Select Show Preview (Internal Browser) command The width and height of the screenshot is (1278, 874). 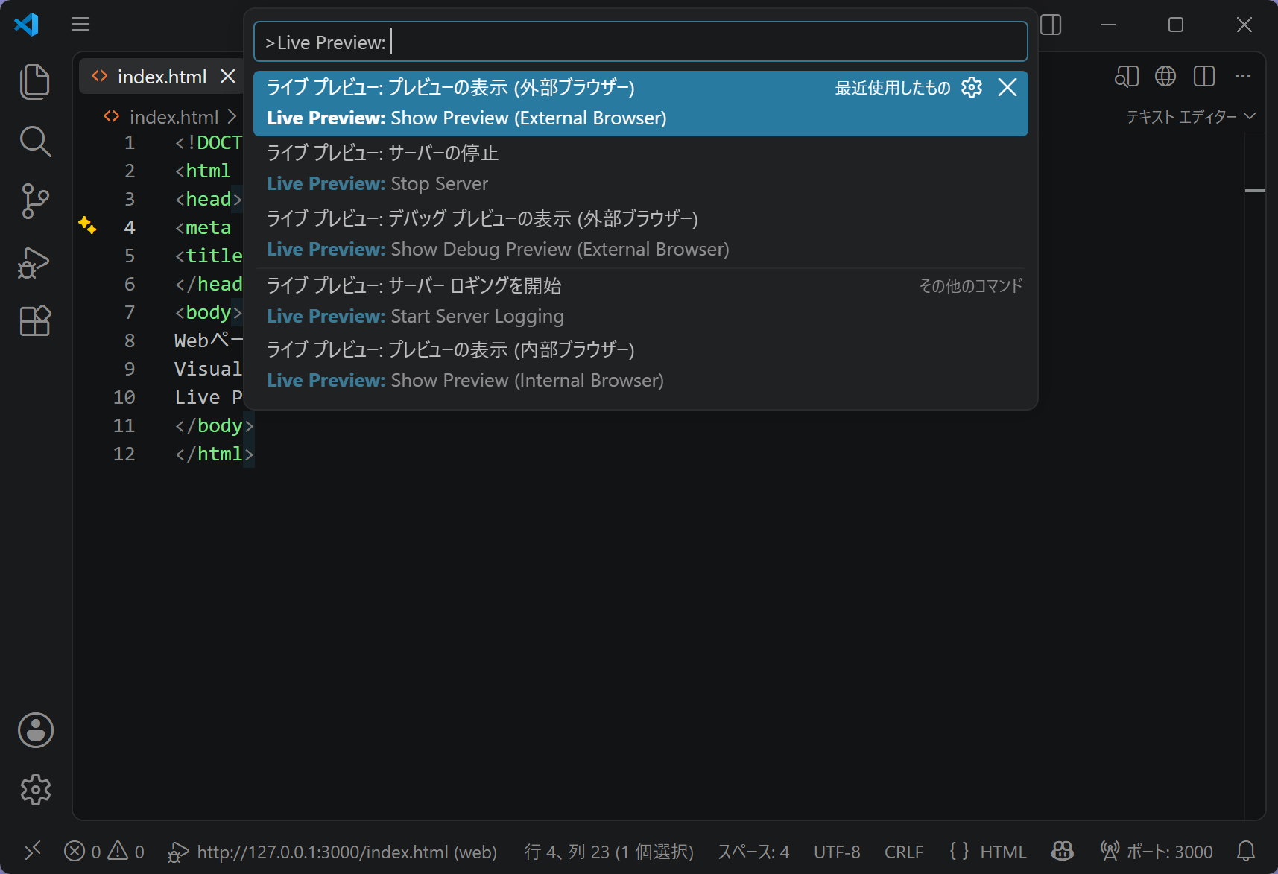(x=641, y=365)
